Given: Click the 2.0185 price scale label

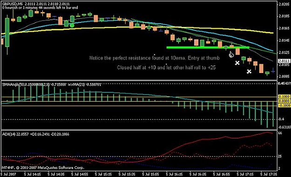Looking at the screenshot, I should coord(284,16).
